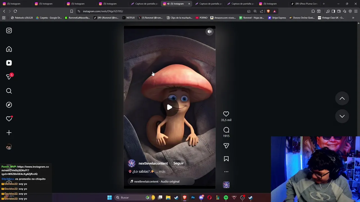Open 'nextlevelaicontent · Audio original' audio link
This screenshot has height=202, width=360.
pyautogui.click(x=157, y=182)
